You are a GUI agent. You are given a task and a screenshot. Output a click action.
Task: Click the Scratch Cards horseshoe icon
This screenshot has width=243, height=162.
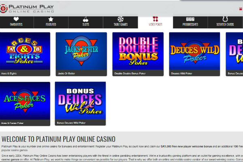pos(225,19)
